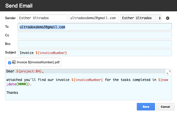Select the Invoice ${invoiceNumber}.pdf attachment label
177x113 pixels.
coord(38,62)
